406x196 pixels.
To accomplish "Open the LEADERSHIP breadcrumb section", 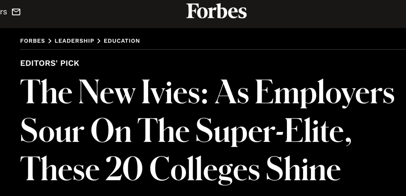I will (x=74, y=41).
